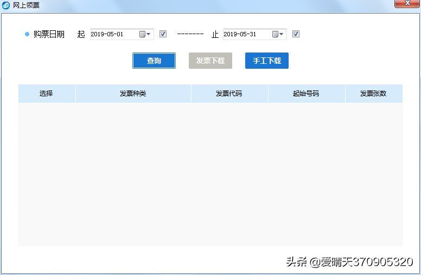Open start date calendar dropdown
The width and height of the screenshot is (421, 275).
point(145,34)
